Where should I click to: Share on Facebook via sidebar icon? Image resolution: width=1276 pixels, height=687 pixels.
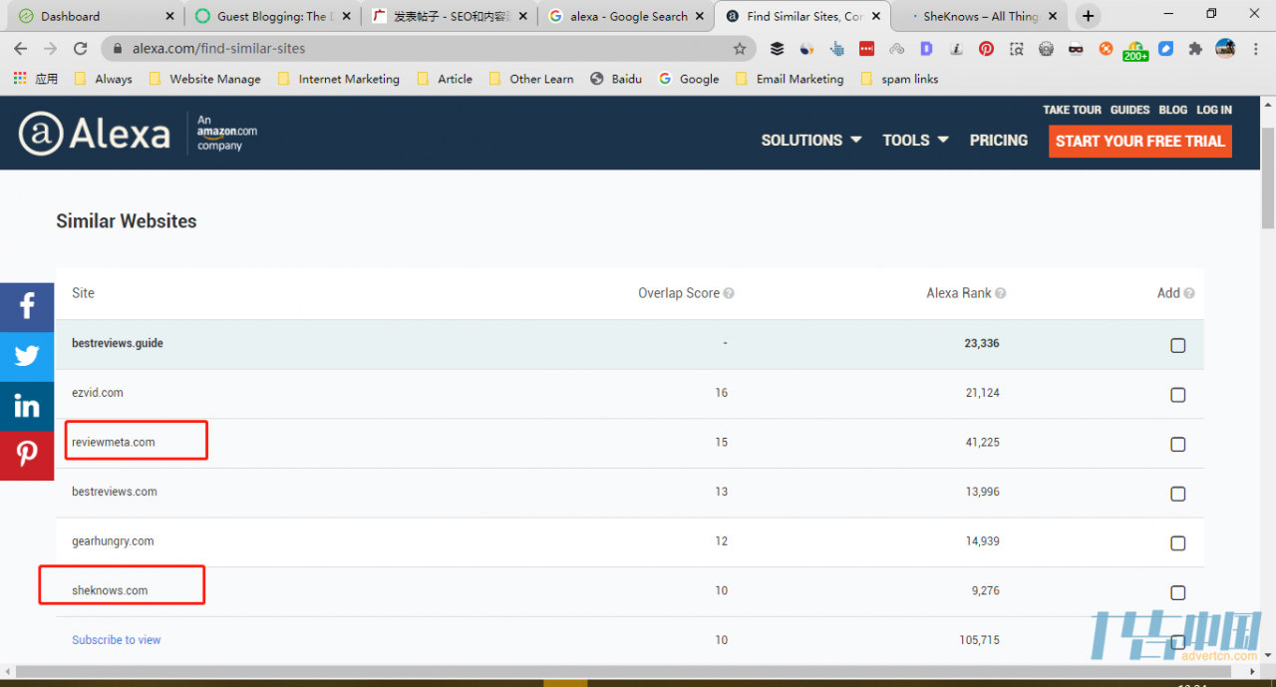tap(27, 307)
